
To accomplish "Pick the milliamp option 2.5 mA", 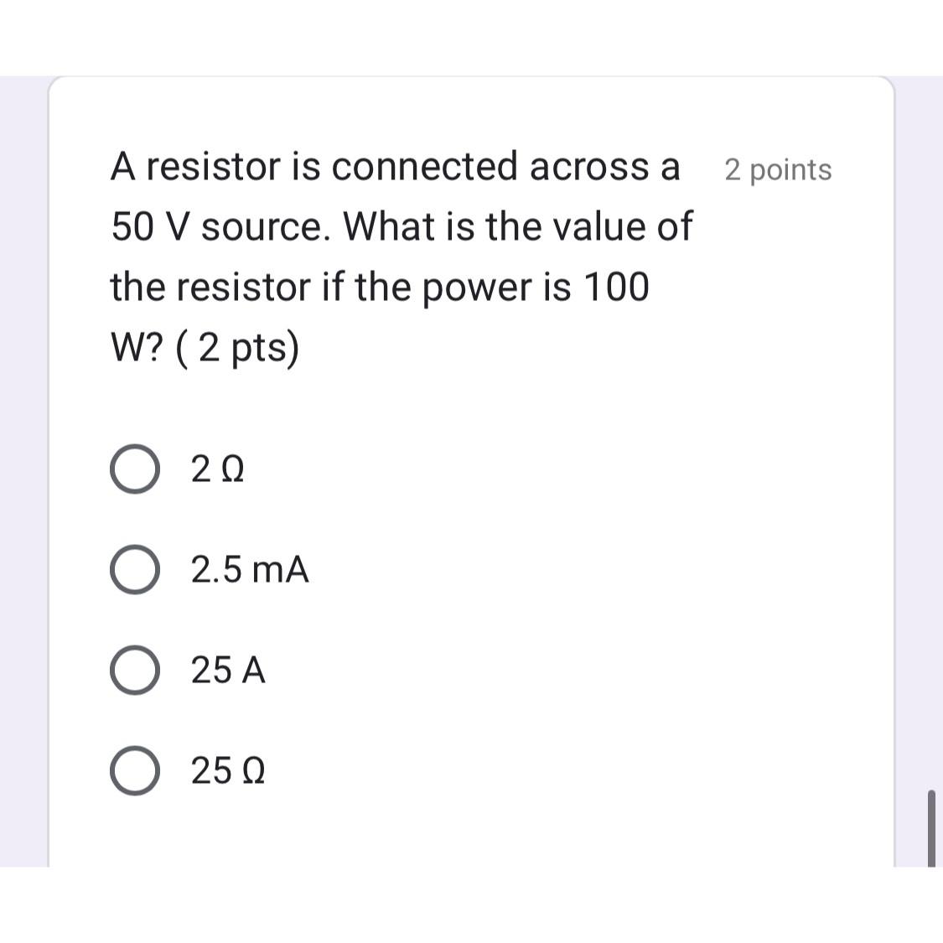I will [x=248, y=570].
